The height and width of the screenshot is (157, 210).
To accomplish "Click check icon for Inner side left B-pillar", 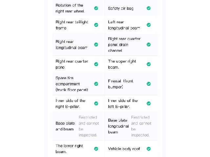I will click(149, 103).
